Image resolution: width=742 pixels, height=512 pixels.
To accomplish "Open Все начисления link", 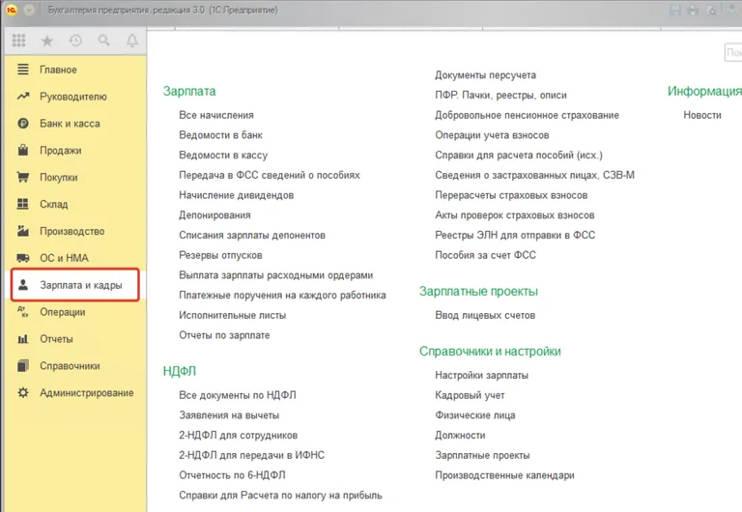I will (215, 115).
